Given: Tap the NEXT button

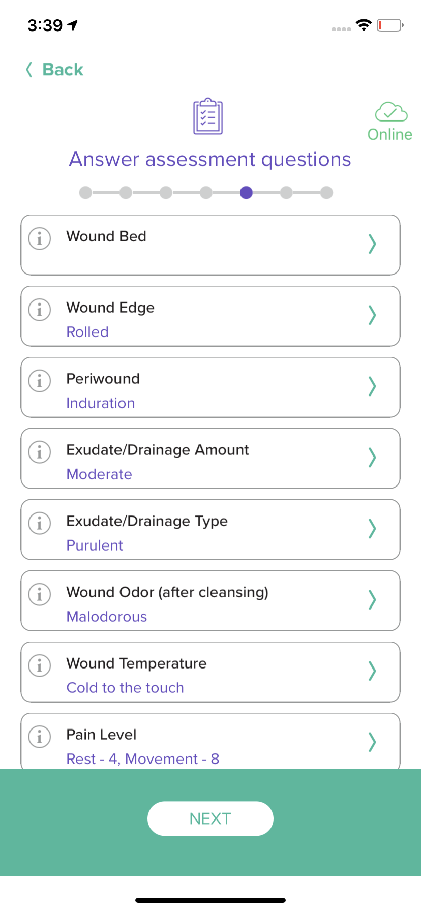Looking at the screenshot, I should tap(211, 818).
